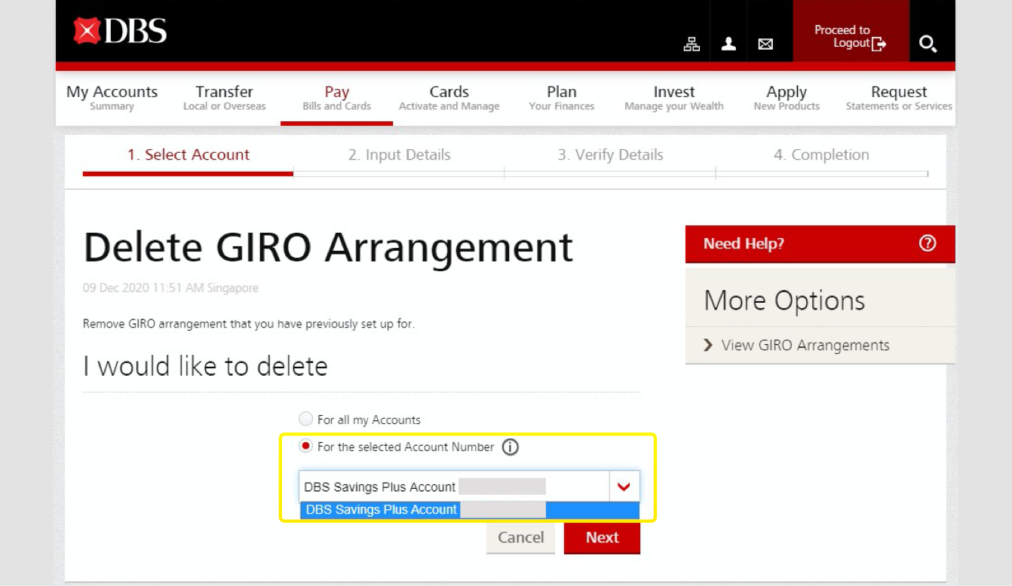Click the 09 Dec 2020 timestamp text
Image resolution: width=1012 pixels, height=586 pixels.
(170, 288)
